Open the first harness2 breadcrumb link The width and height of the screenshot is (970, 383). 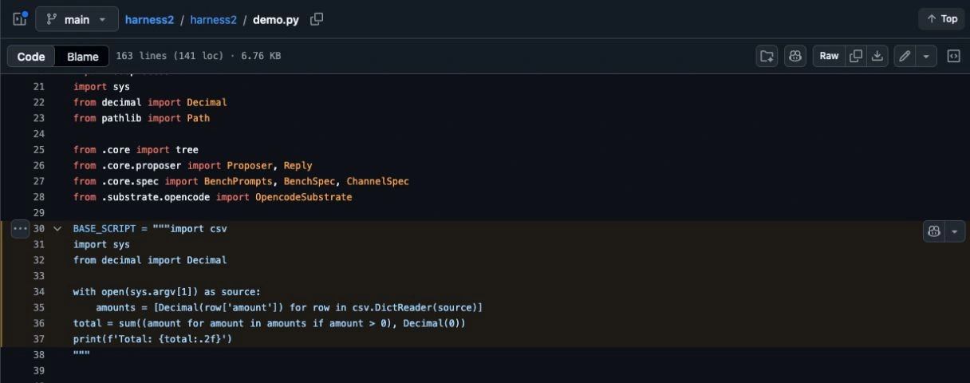click(x=149, y=19)
